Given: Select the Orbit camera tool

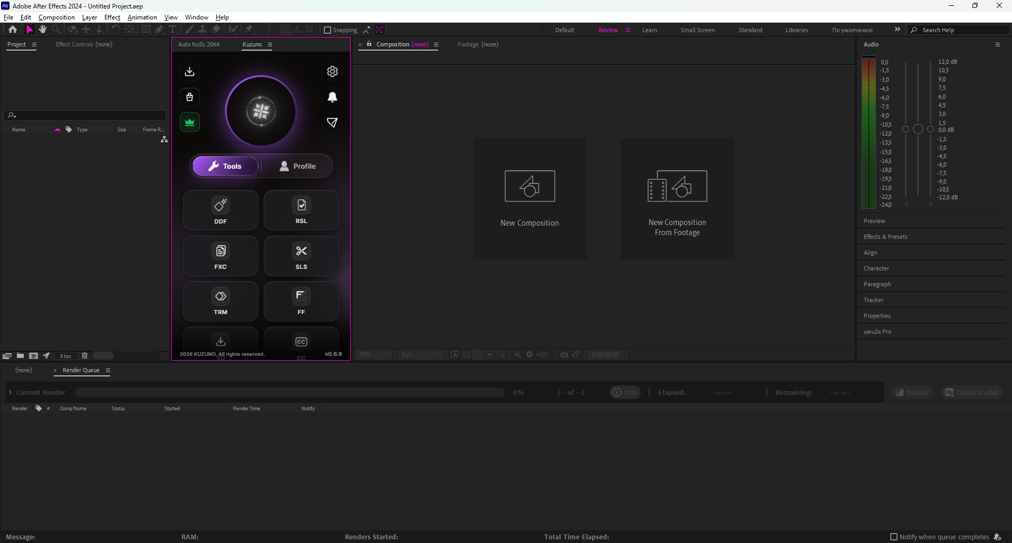Looking at the screenshot, I should coord(73,30).
